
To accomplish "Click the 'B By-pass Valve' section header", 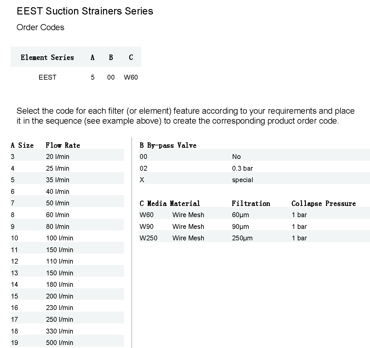I will click(x=168, y=145).
